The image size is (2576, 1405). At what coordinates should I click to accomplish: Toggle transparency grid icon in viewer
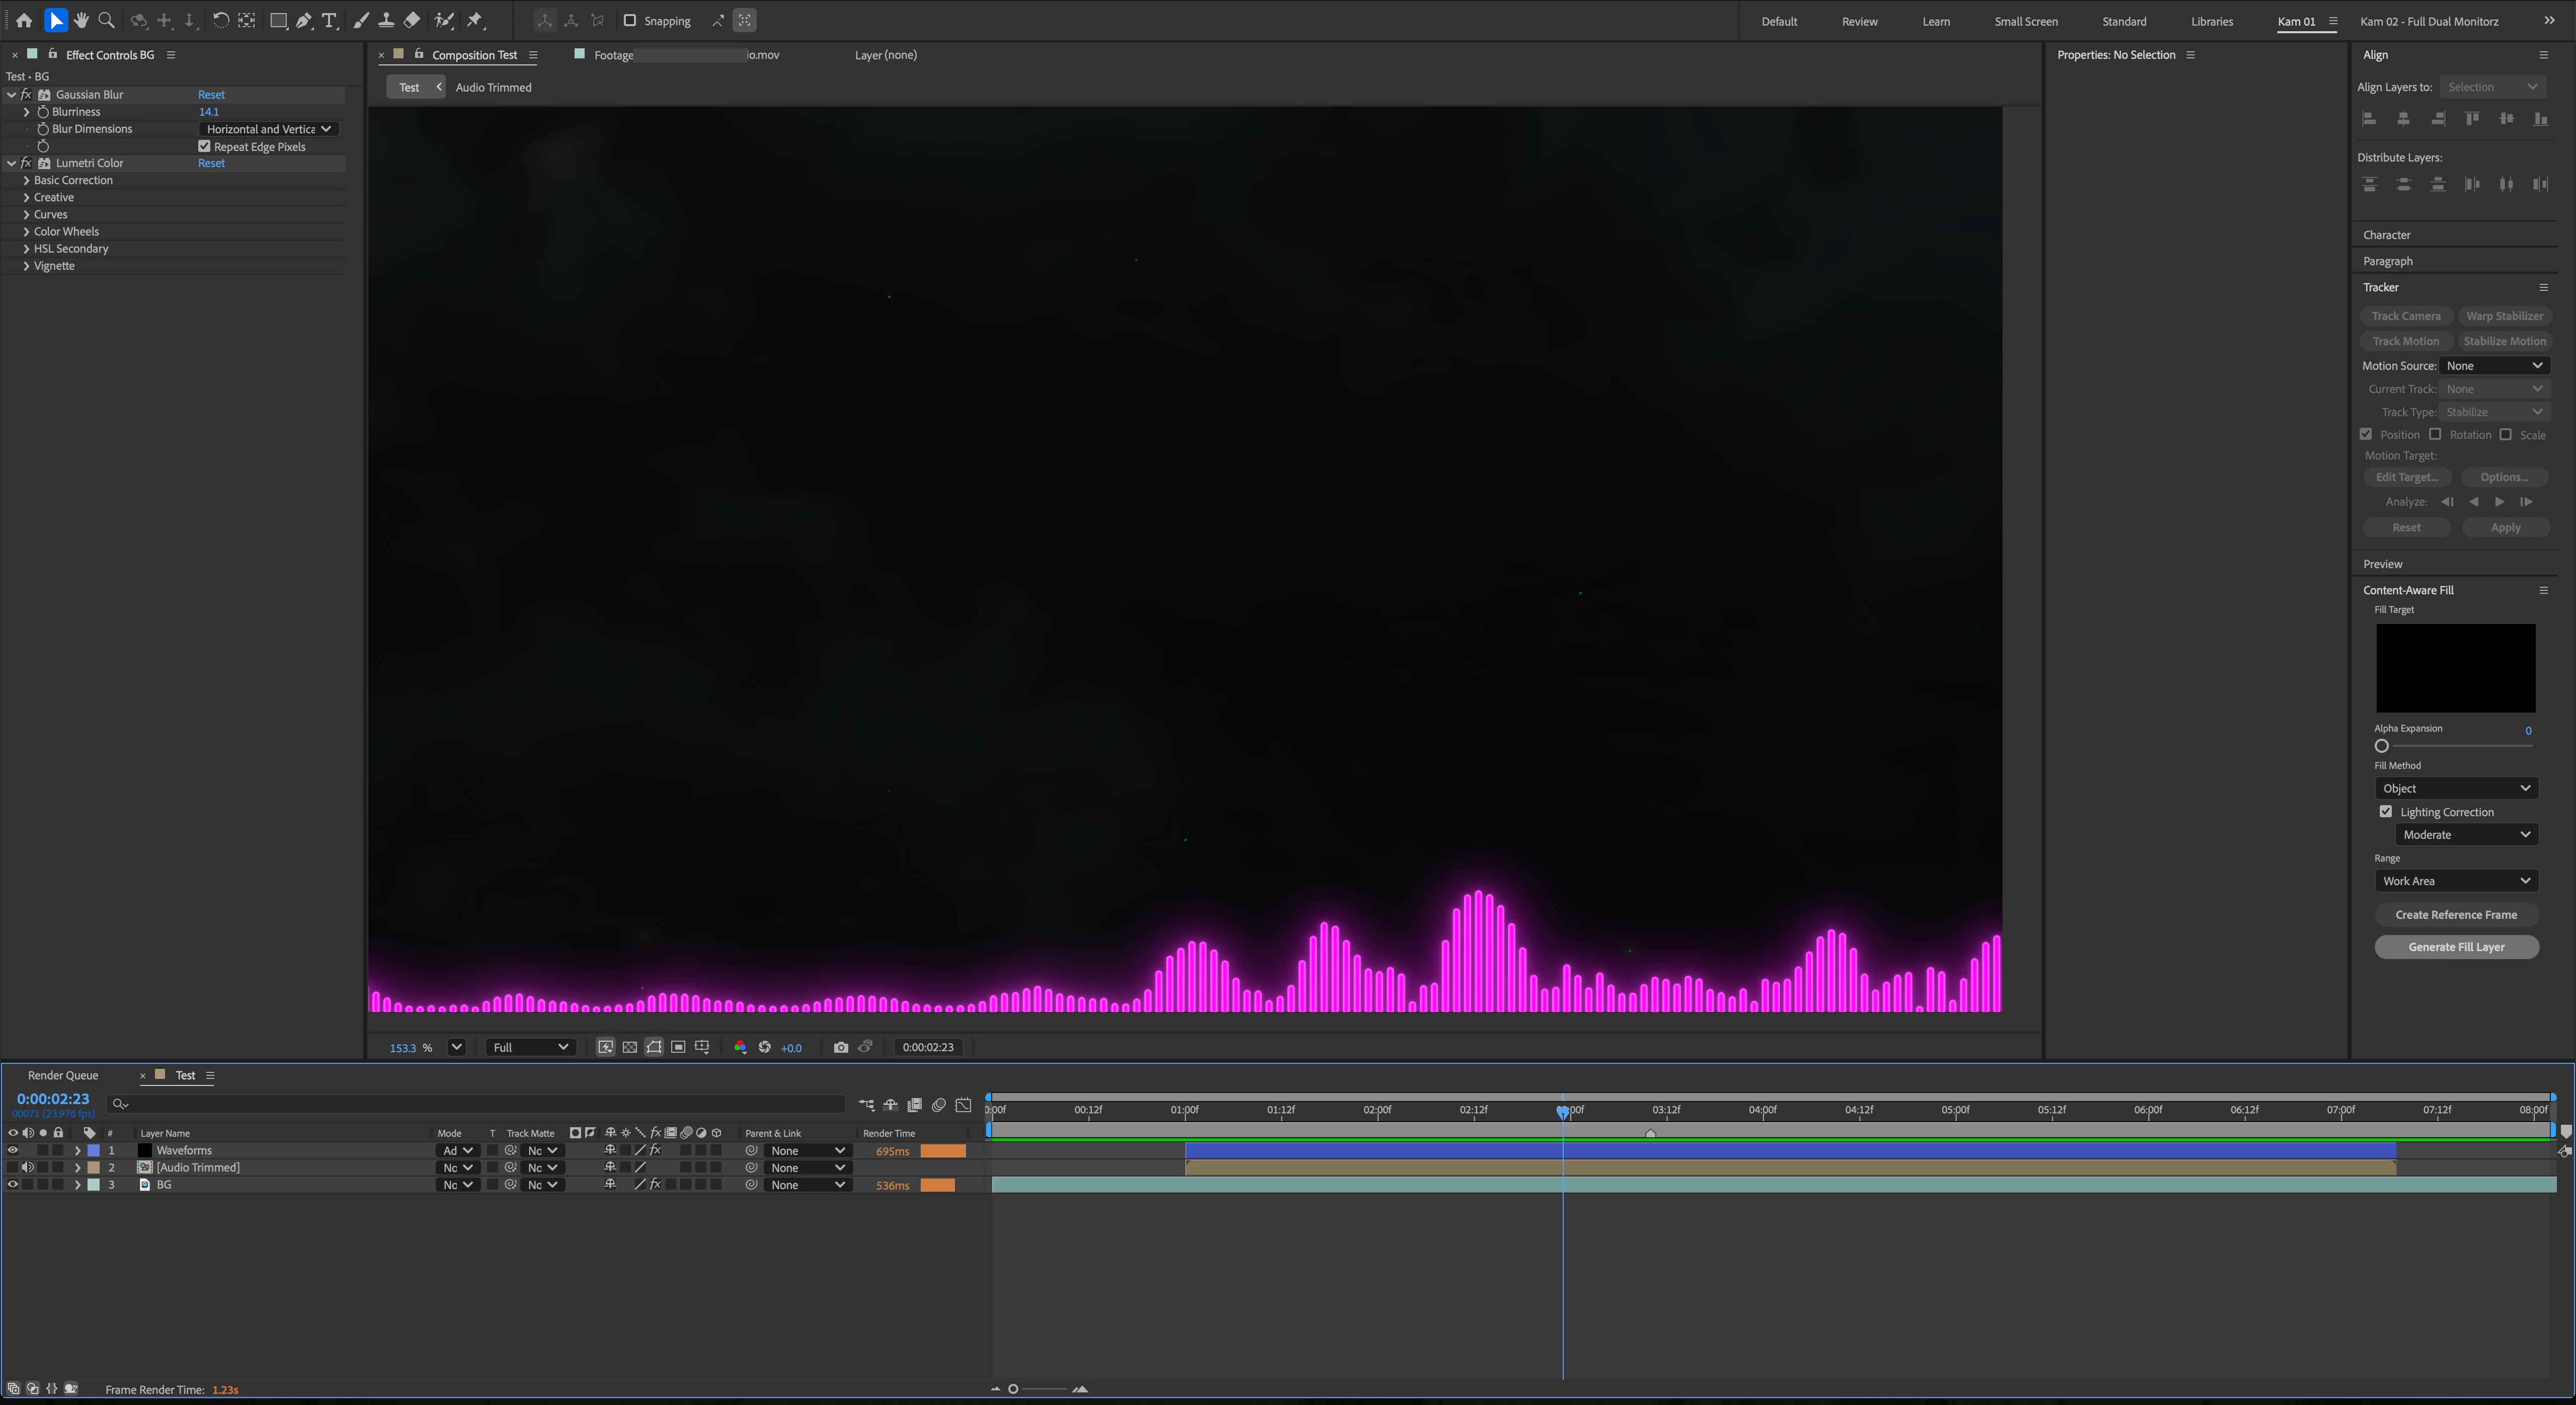click(x=630, y=1047)
